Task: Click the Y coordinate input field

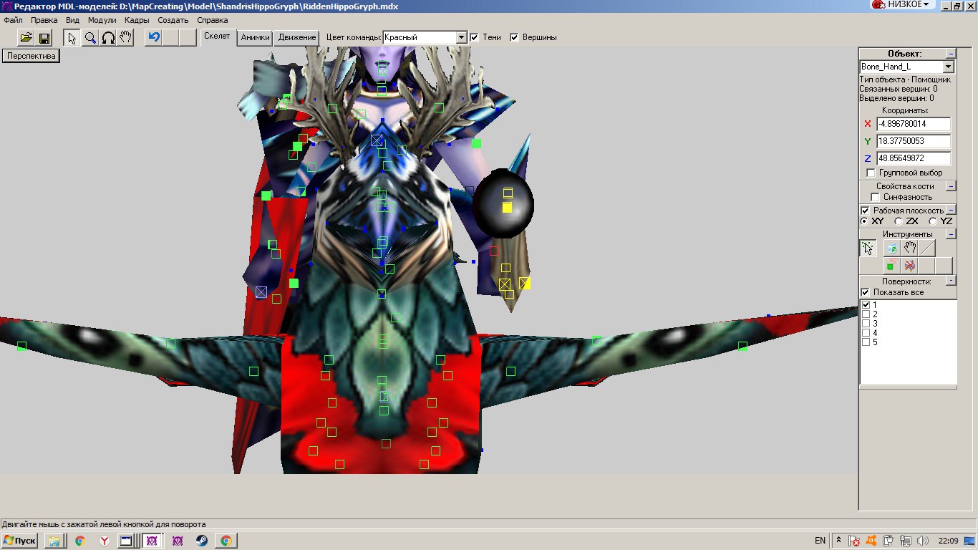Action: [x=914, y=141]
